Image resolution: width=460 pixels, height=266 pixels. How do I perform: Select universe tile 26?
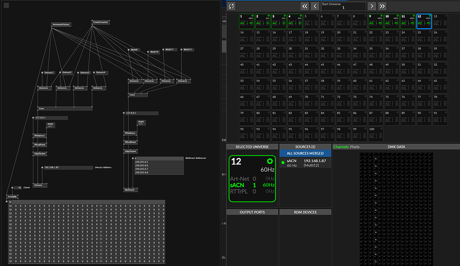(440, 37)
